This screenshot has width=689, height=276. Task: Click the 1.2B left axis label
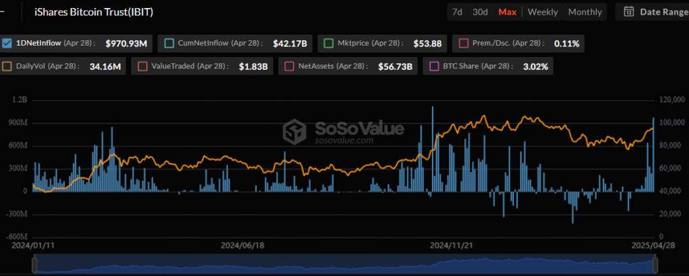click(x=20, y=100)
